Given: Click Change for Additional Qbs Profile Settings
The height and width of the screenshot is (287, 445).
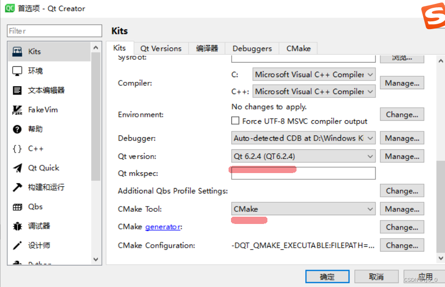Looking at the screenshot, I should coord(402,191).
